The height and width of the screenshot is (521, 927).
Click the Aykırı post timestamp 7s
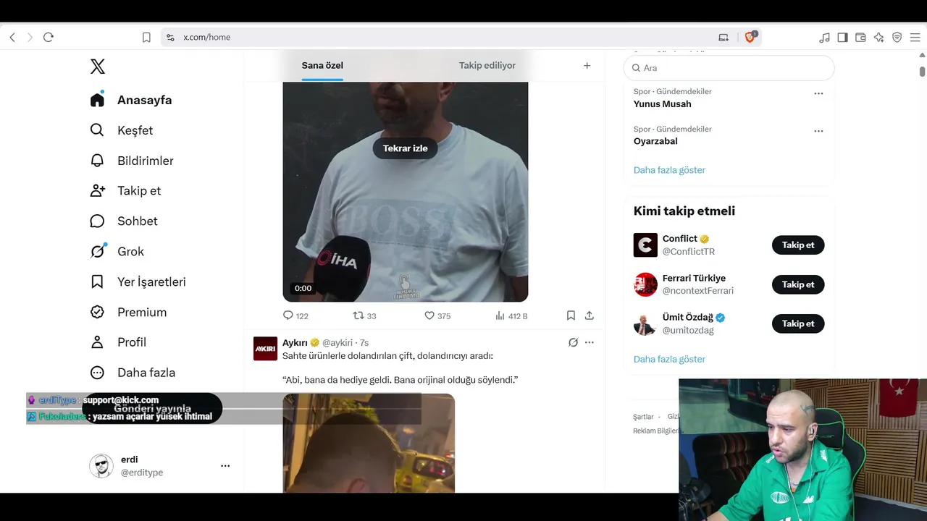(364, 342)
